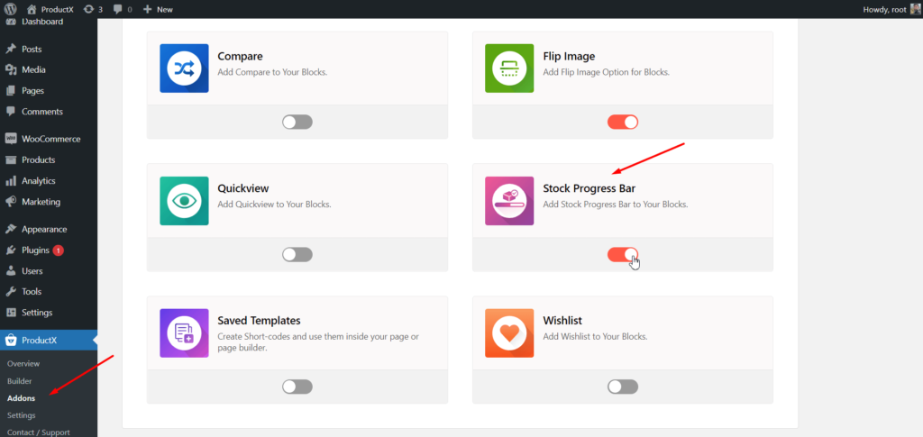Viewport: 923px width, 437px height.
Task: Click the Saved Templates addon icon
Action: click(x=184, y=332)
